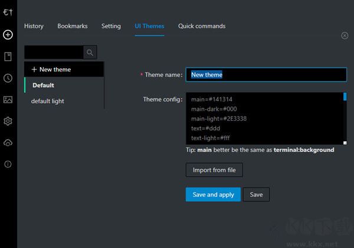
Task: Open new session with the plus icon
Action: click(8, 35)
